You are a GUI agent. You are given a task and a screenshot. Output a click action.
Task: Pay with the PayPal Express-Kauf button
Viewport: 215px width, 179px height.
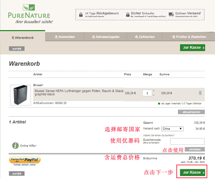tap(25, 160)
